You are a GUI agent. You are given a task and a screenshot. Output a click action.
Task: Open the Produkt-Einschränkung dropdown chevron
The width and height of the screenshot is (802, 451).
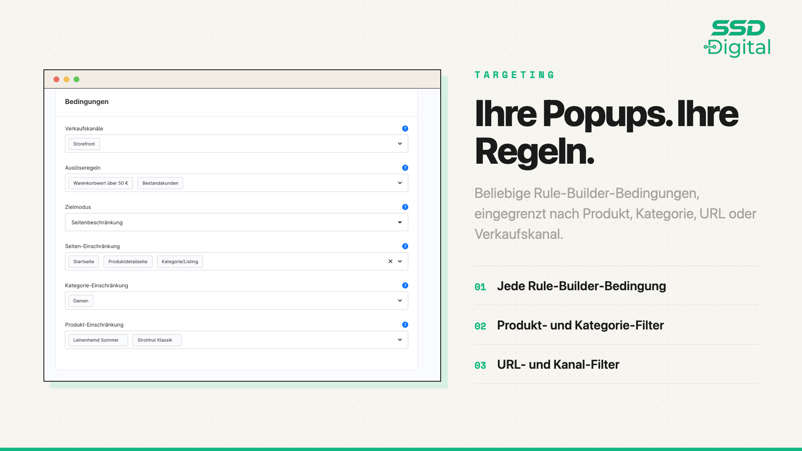tap(400, 340)
